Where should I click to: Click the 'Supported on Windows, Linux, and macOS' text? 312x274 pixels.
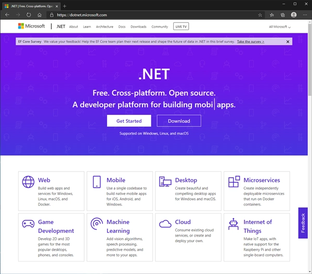[154, 133]
